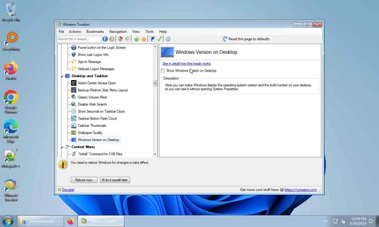Open Firefox from the taskbar
The height and width of the screenshot is (227, 379).
70,221
